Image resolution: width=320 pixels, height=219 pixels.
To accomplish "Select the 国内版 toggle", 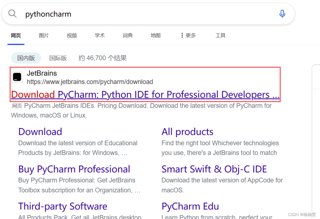I will pos(26,58).
